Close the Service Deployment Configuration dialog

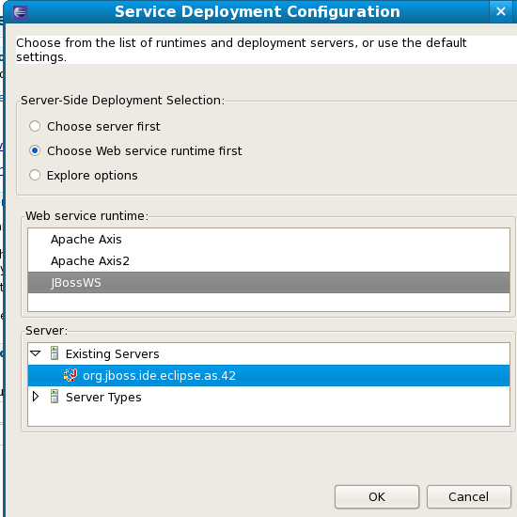[x=501, y=11]
